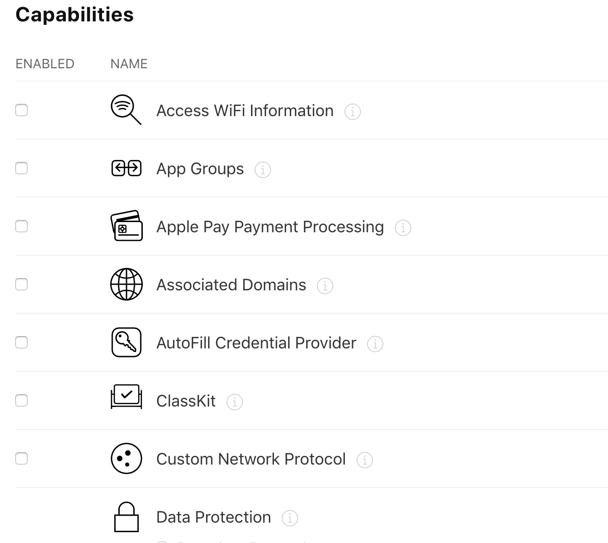This screenshot has height=543, width=608.
Task: Tick the Apple Pay Payment Processing checkbox
Action: (21, 226)
